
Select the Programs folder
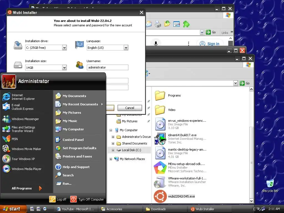(x=168, y=95)
